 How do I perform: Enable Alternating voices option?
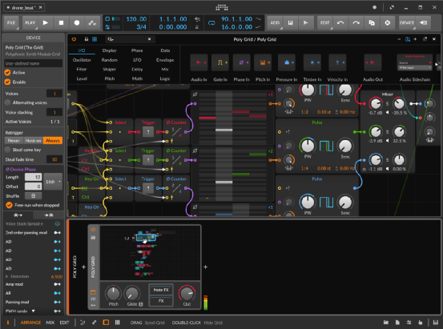click(8, 102)
